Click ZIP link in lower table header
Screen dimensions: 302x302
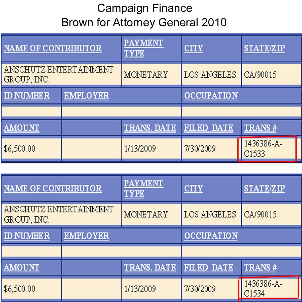[278, 188]
